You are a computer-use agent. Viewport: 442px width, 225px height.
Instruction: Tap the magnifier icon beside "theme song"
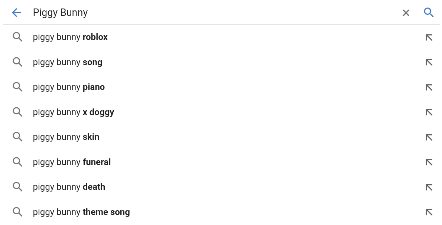[x=17, y=212]
